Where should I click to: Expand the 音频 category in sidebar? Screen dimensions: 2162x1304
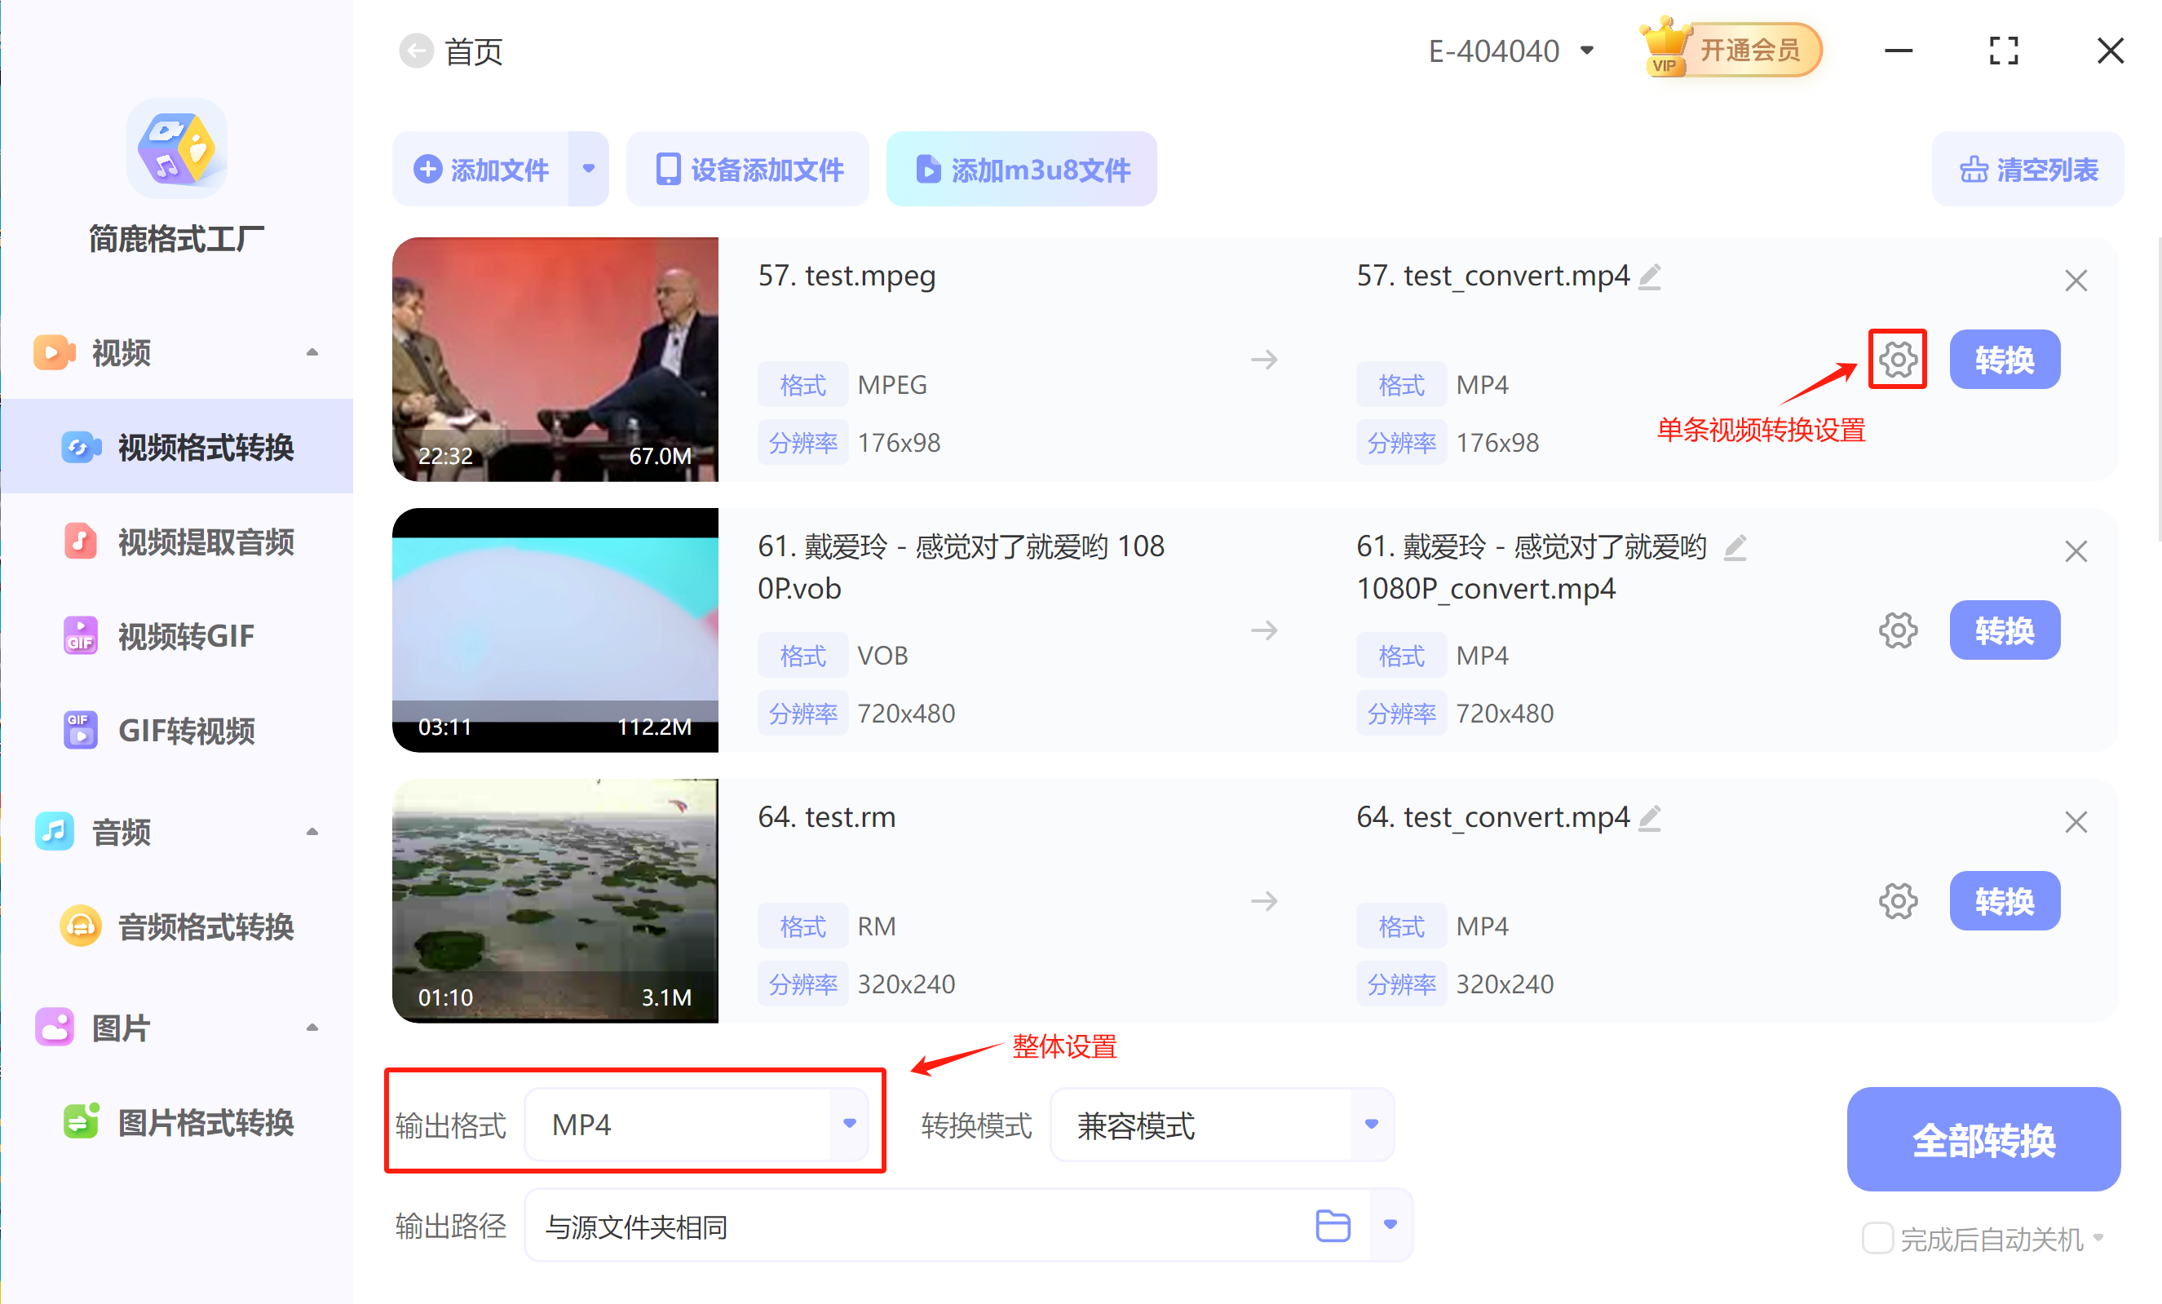point(312,832)
